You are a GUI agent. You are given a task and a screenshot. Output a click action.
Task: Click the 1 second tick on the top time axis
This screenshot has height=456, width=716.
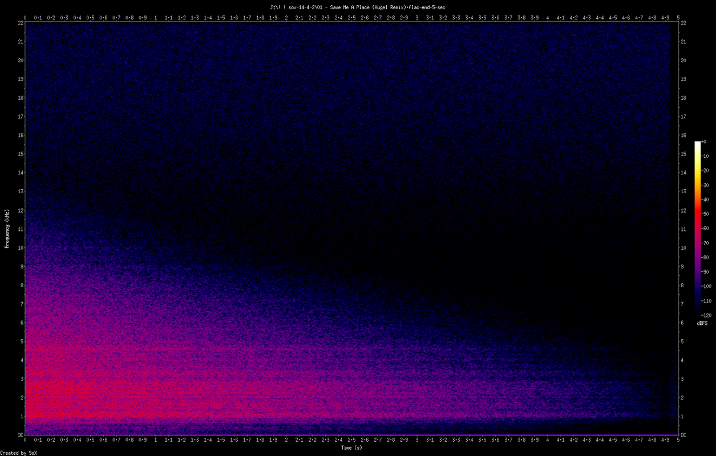click(x=156, y=17)
